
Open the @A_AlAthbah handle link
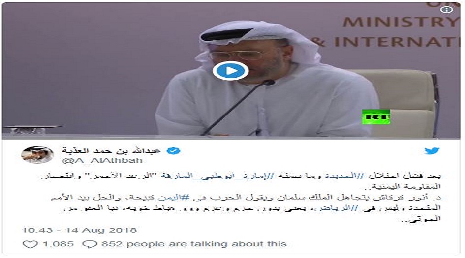pos(103,160)
